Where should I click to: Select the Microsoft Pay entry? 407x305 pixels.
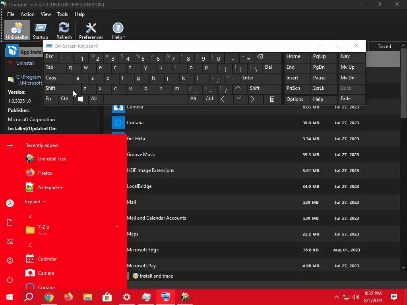(x=252, y=266)
